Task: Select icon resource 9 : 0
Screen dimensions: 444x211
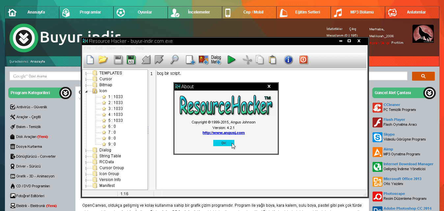Action: [x=112, y=144]
